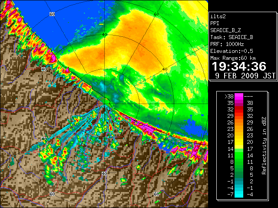Image resolution: width=278 pixels, height=208 pixels.
Task: Click the cyan swatch at legend bottom
Action: click(x=239, y=194)
